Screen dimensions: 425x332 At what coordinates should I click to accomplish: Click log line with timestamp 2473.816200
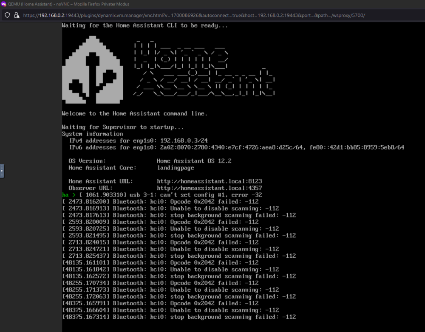point(160,202)
